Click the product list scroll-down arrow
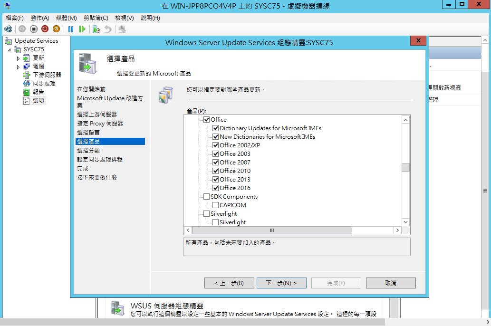This screenshot has height=326, width=491. [x=405, y=222]
